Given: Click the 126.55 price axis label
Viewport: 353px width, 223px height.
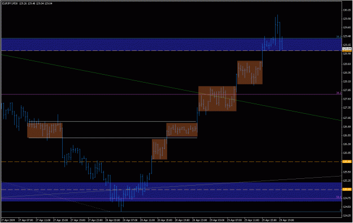Looking at the screenshot, I should pos(347,135).
